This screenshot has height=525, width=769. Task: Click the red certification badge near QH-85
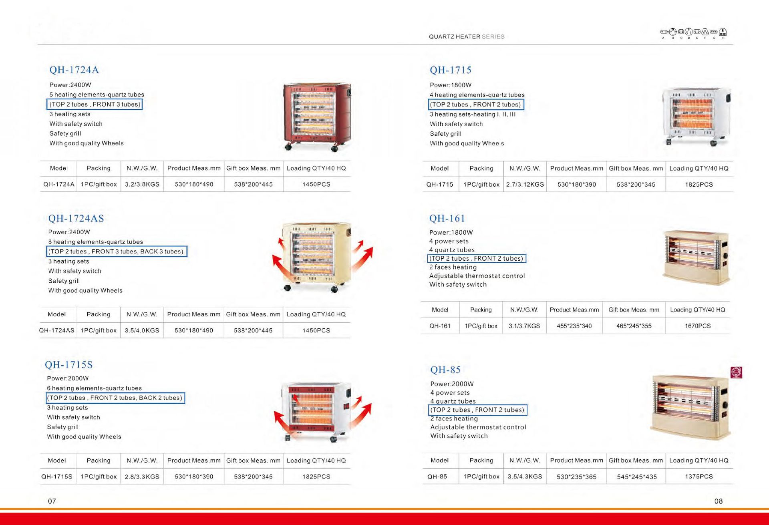pos(737,372)
